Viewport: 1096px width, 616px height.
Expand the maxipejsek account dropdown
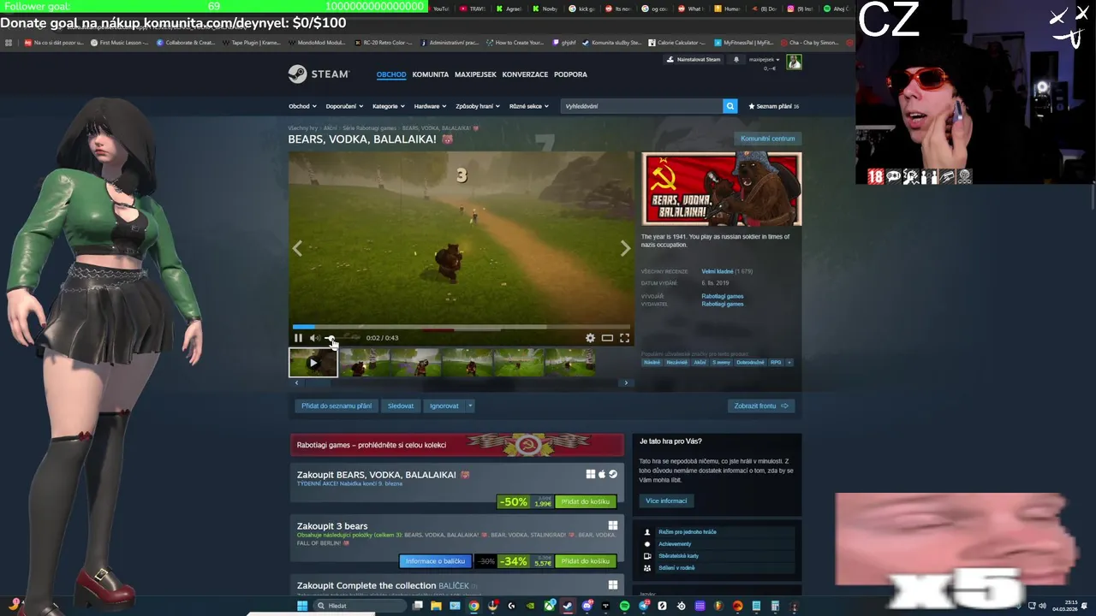tap(764, 59)
